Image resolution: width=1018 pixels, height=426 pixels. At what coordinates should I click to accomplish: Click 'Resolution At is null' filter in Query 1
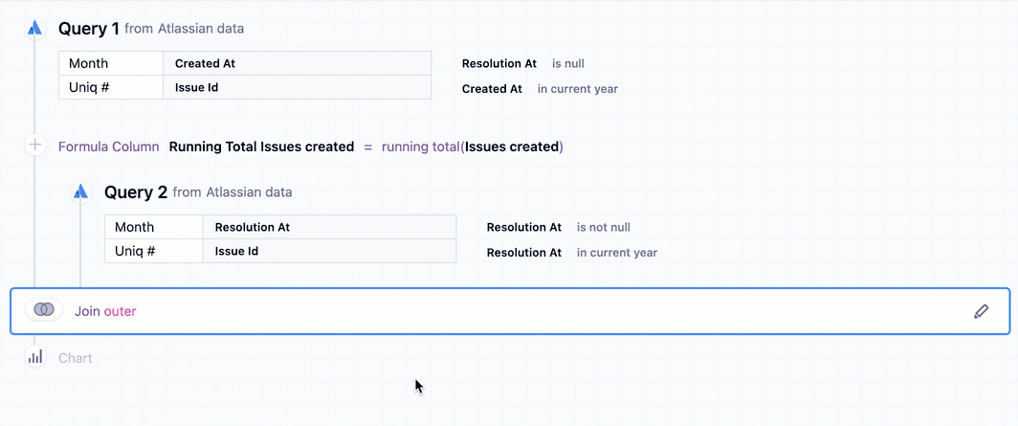point(523,63)
